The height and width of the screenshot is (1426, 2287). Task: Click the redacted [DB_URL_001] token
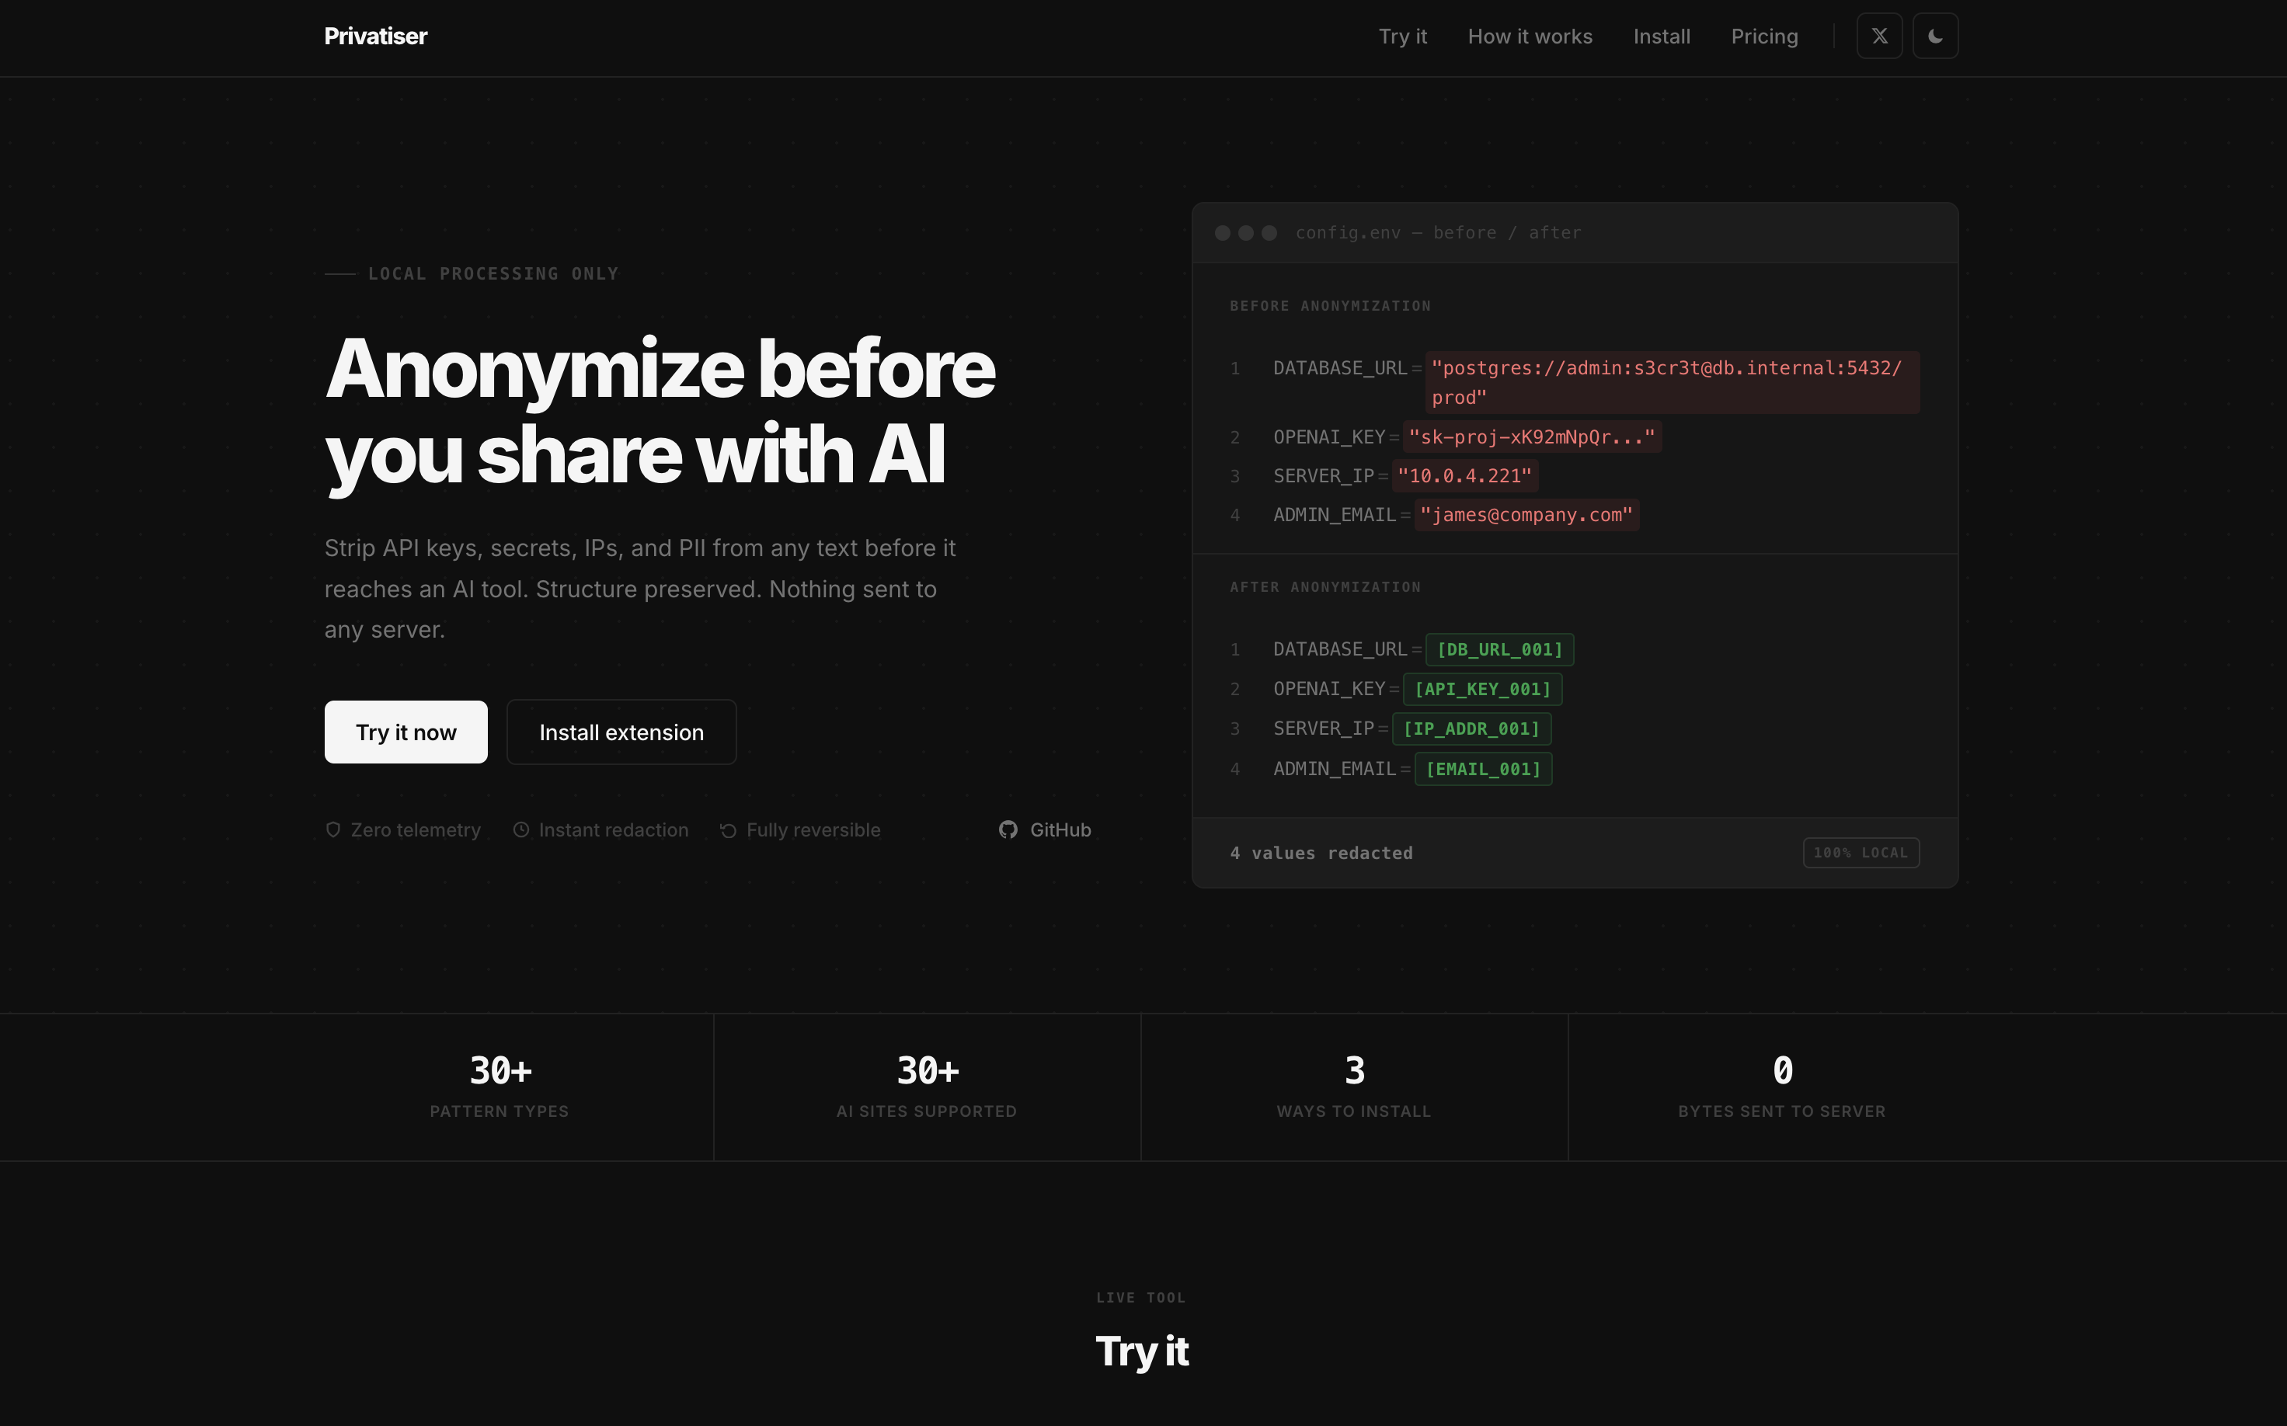tap(1499, 650)
